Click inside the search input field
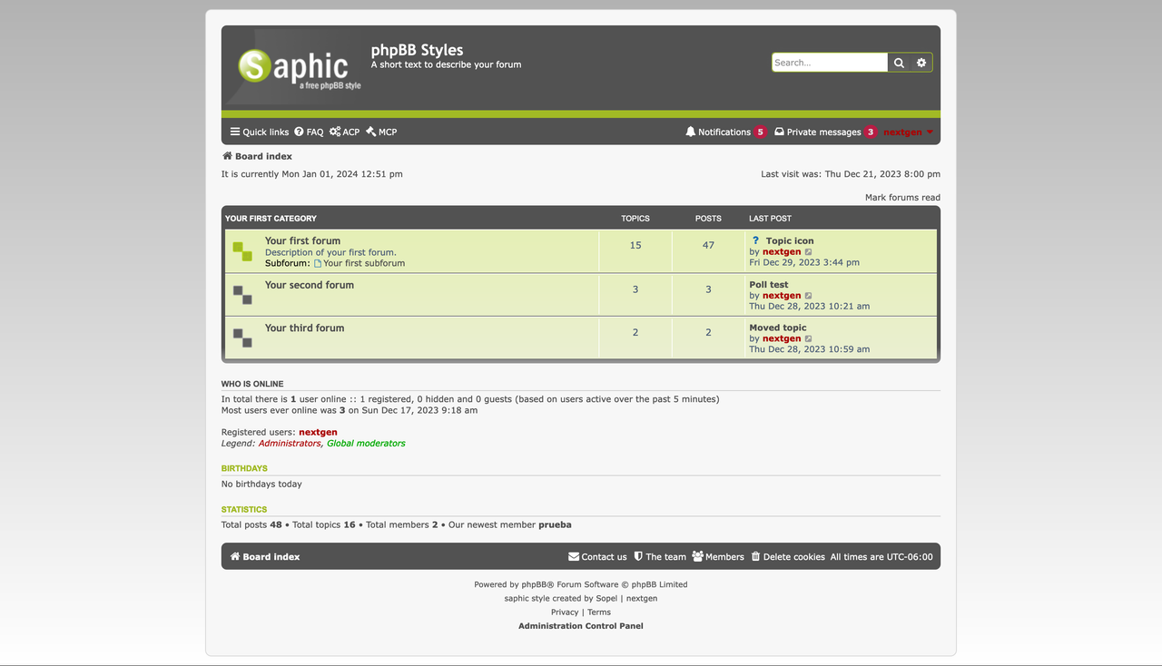Viewport: 1162px width, 666px height. tap(828, 62)
